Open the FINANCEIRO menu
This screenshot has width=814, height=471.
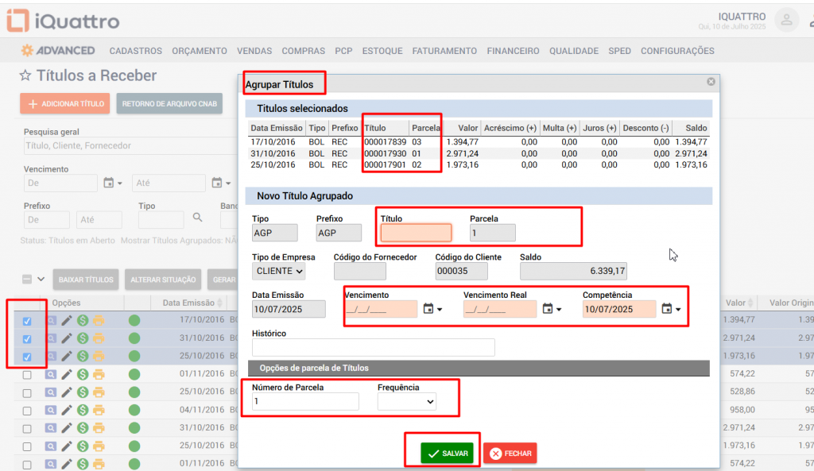(x=513, y=51)
